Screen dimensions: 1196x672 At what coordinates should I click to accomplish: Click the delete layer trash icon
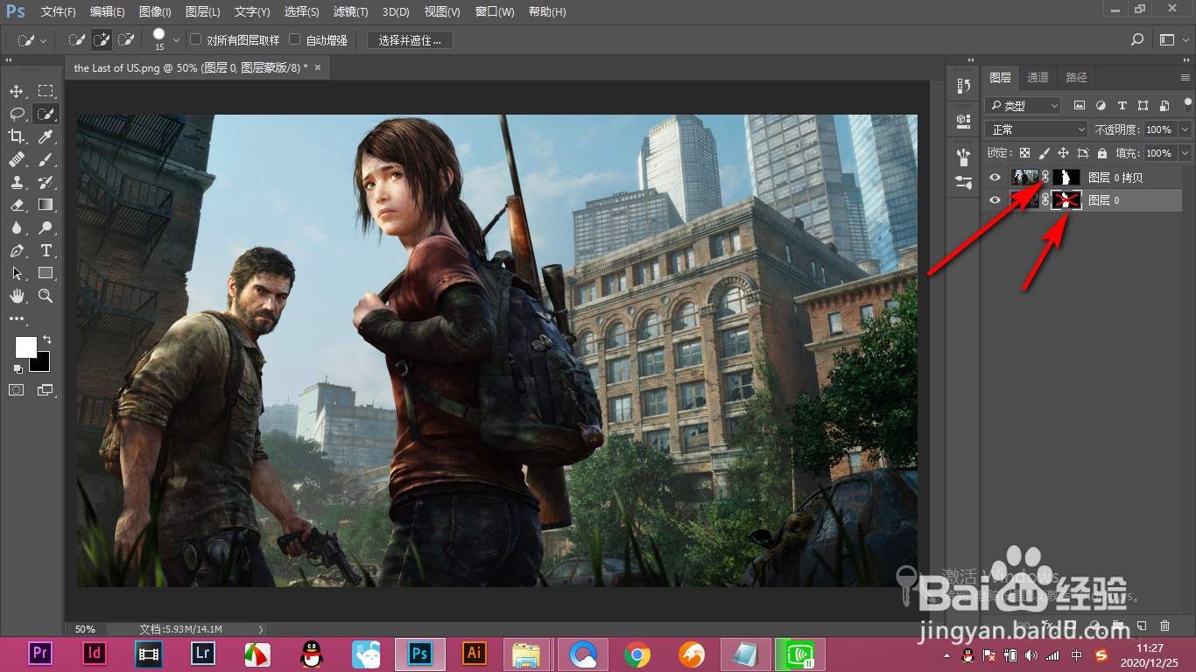(1164, 626)
